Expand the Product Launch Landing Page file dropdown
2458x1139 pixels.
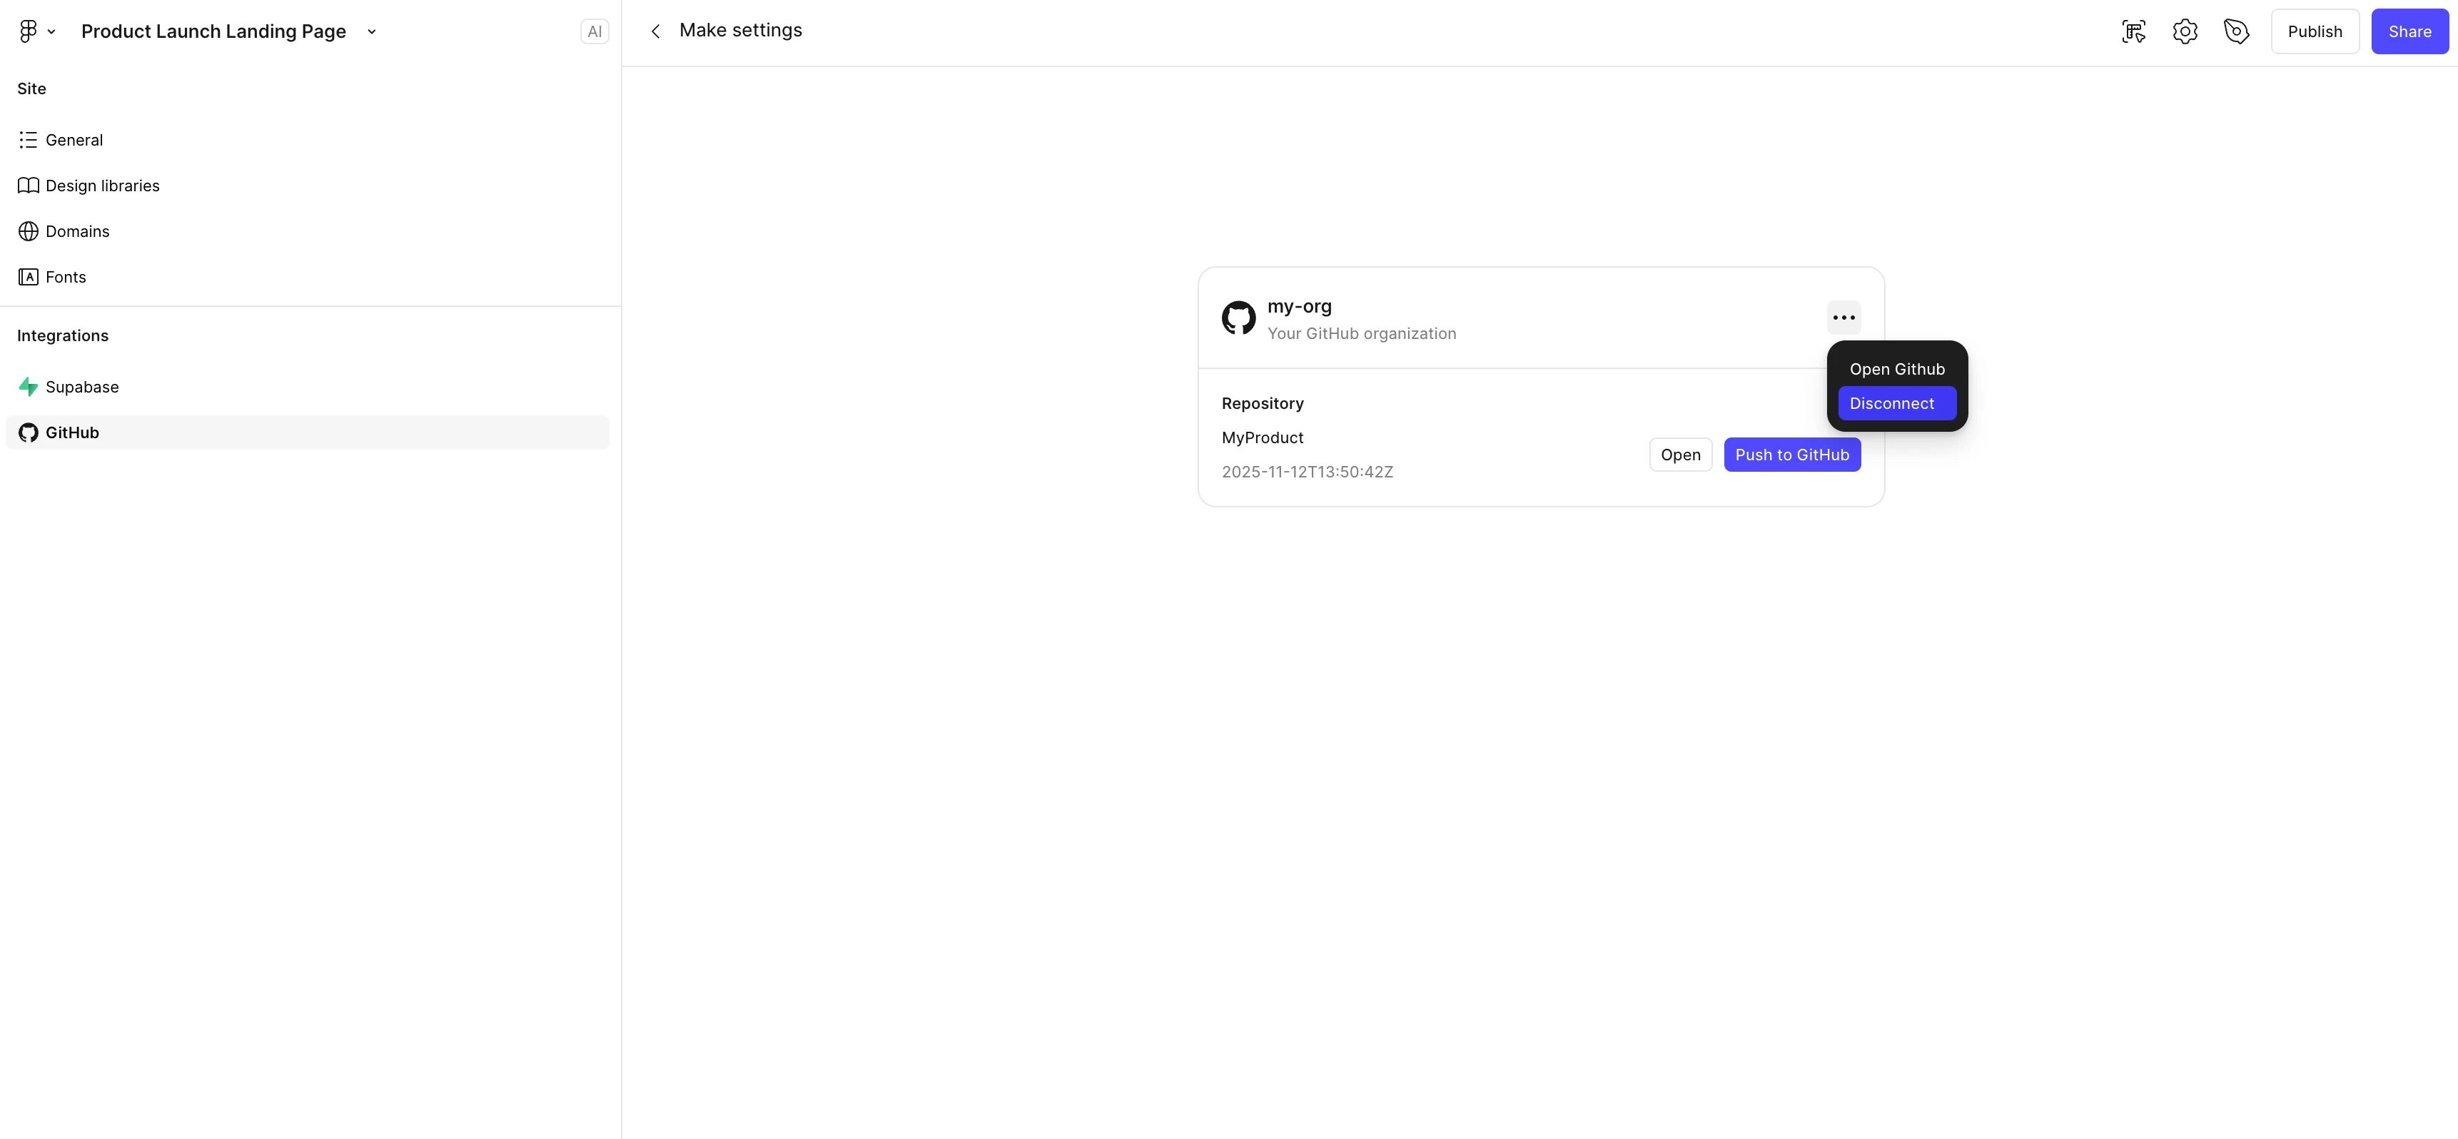(x=371, y=31)
